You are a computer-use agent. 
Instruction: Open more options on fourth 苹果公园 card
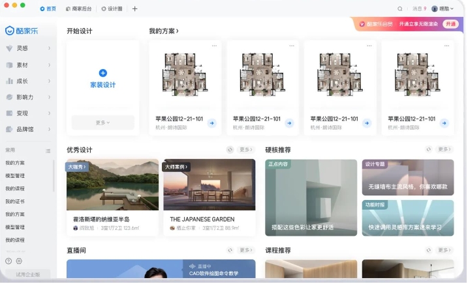(446, 46)
